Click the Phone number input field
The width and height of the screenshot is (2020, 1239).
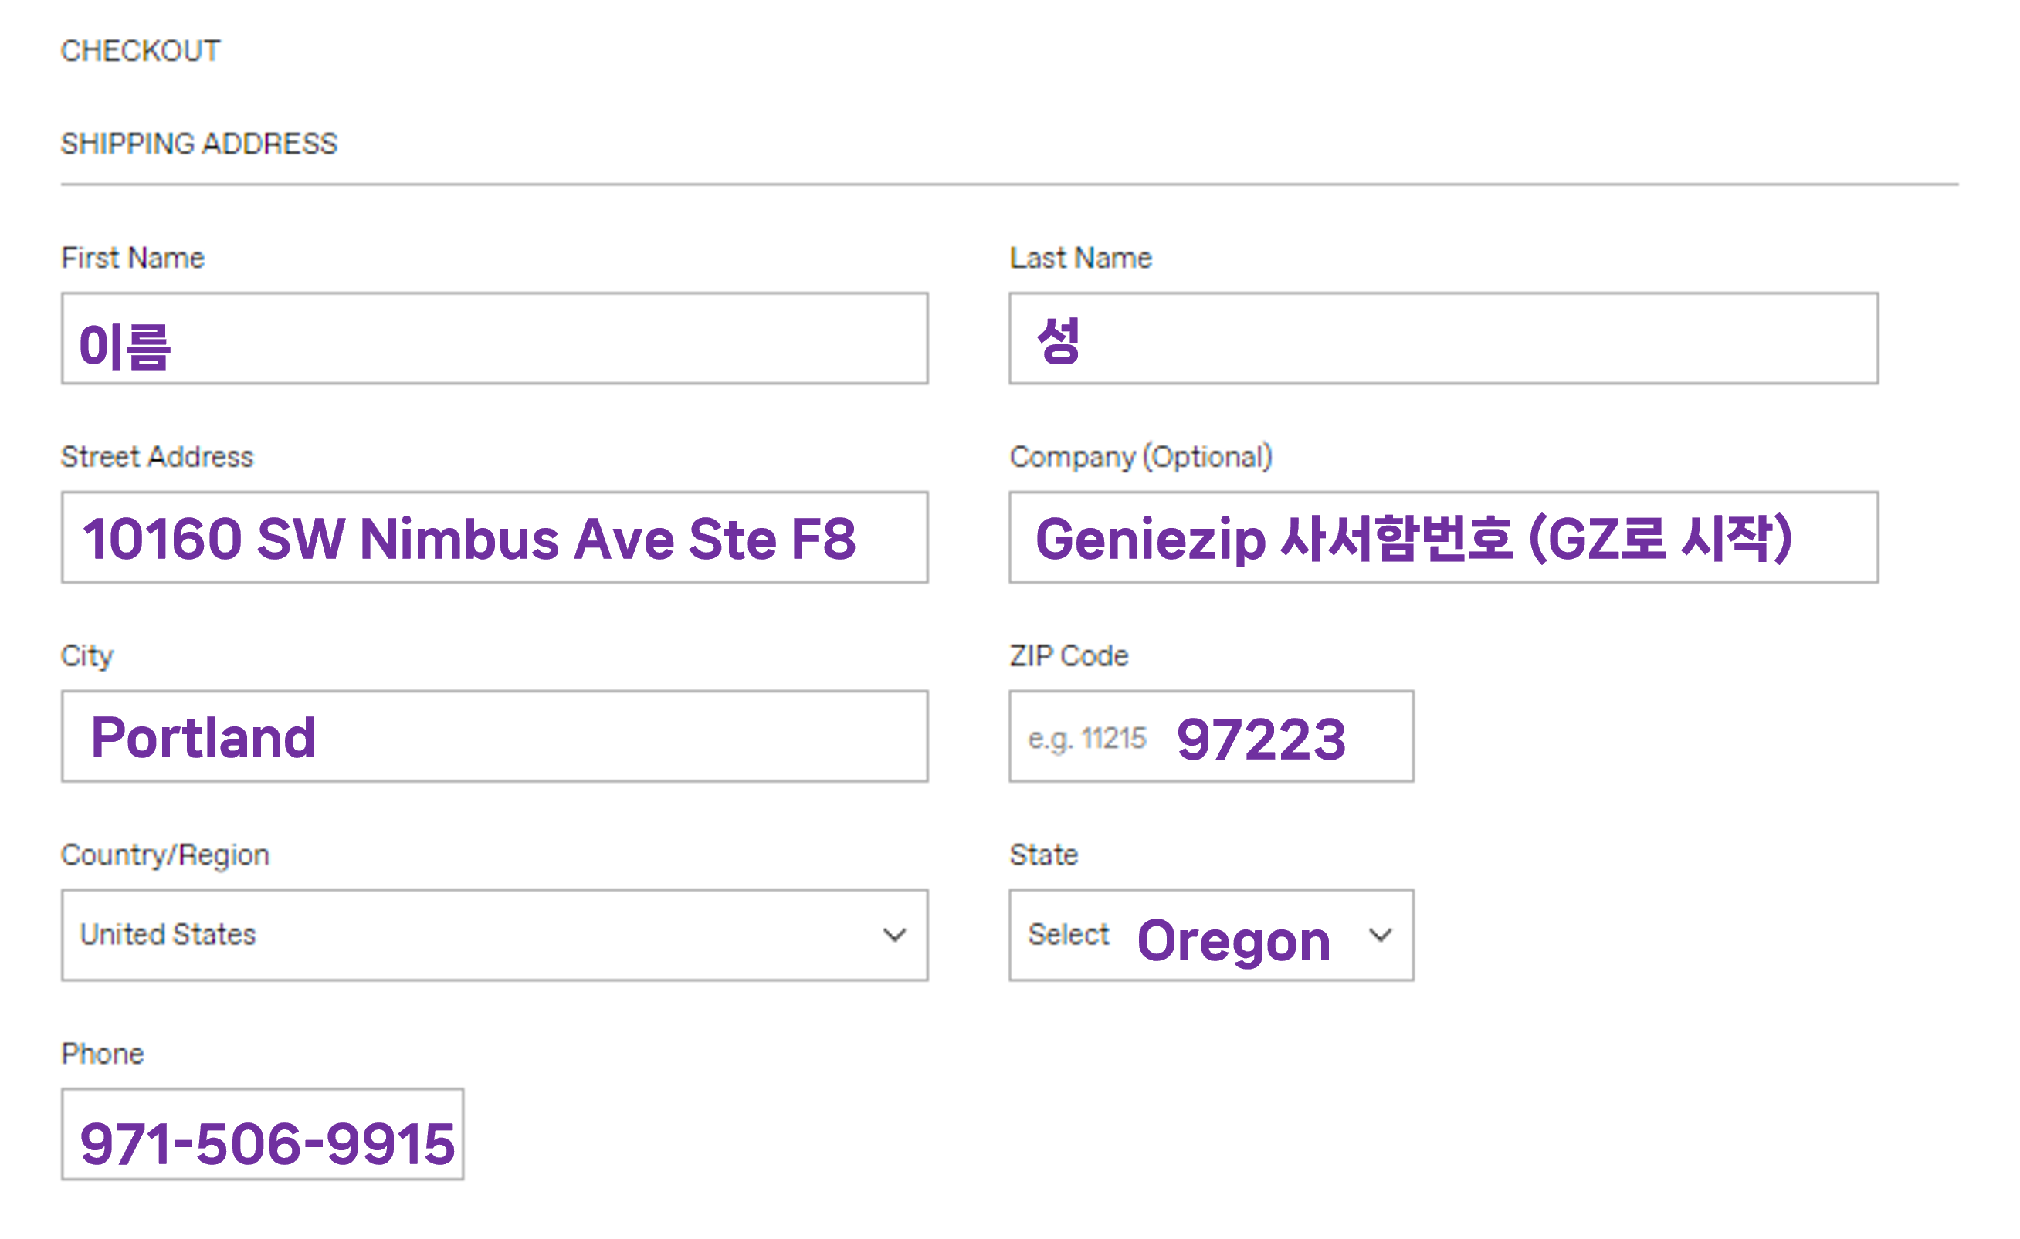click(263, 1134)
